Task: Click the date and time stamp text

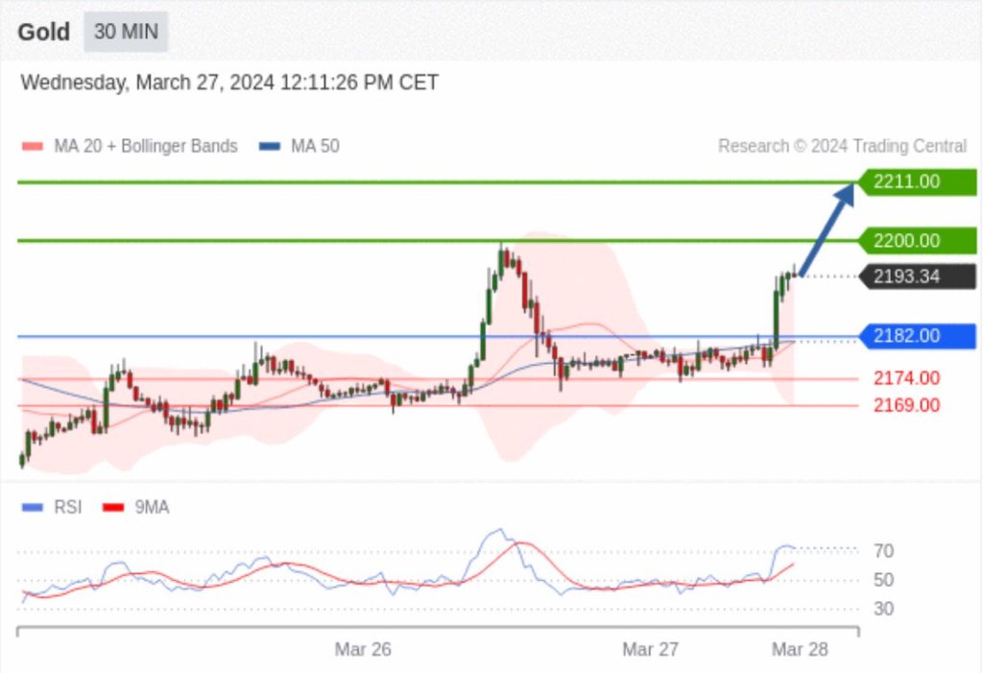Action: tap(229, 83)
